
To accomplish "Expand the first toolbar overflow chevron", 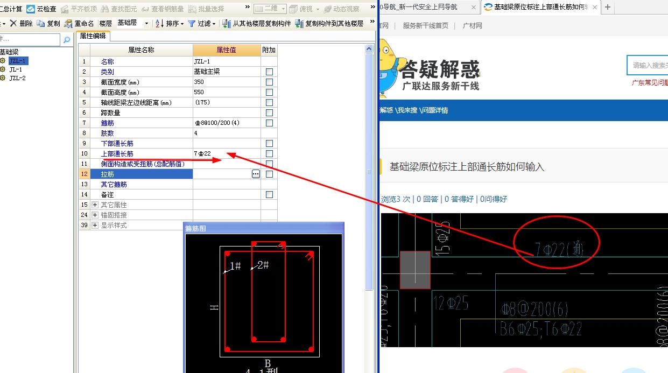I will point(247,8).
